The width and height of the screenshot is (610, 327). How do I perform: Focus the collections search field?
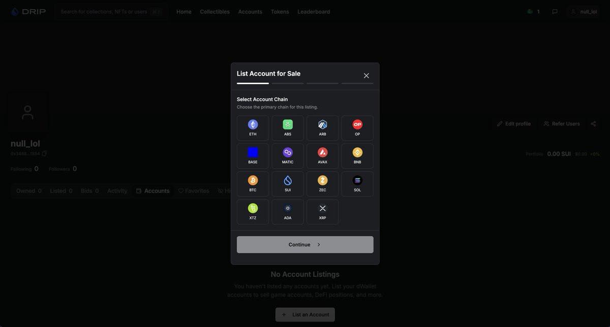tap(111, 11)
